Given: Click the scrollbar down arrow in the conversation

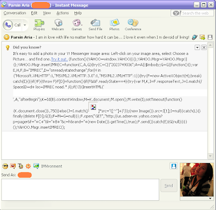Looking at the screenshot, I should 210,156.
